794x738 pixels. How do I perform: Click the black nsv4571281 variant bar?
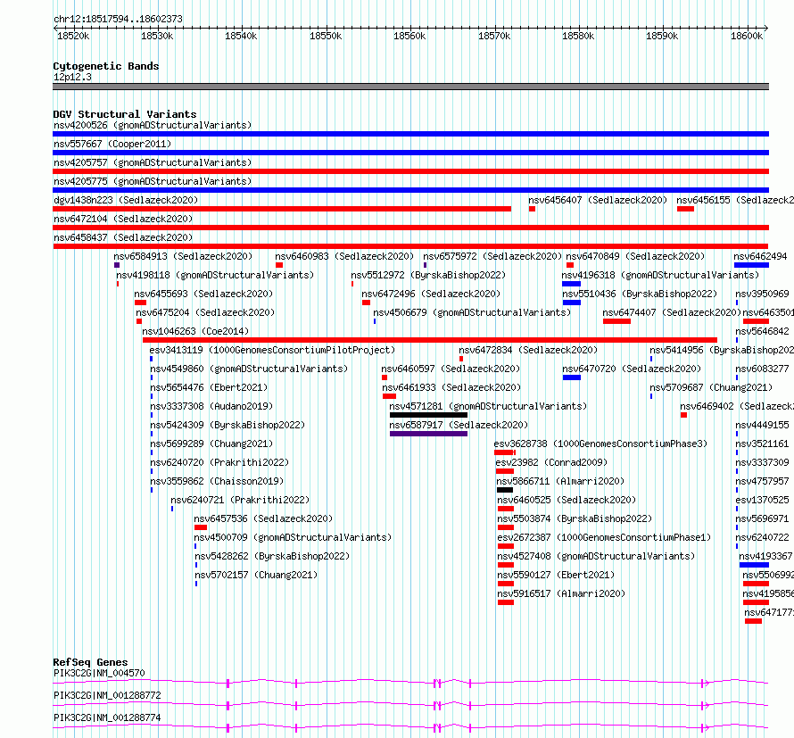(428, 415)
